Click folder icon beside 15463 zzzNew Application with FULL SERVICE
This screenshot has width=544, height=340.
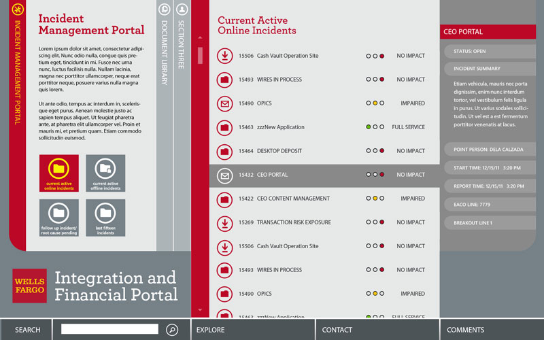point(225,127)
